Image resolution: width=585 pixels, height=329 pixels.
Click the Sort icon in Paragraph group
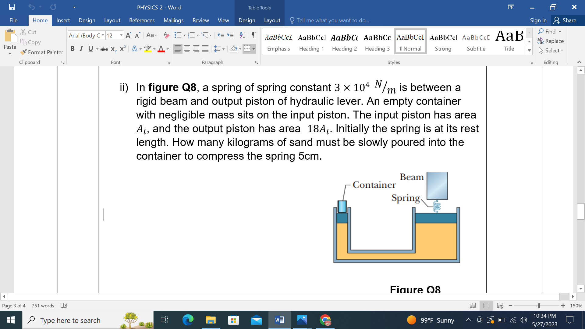pos(242,35)
